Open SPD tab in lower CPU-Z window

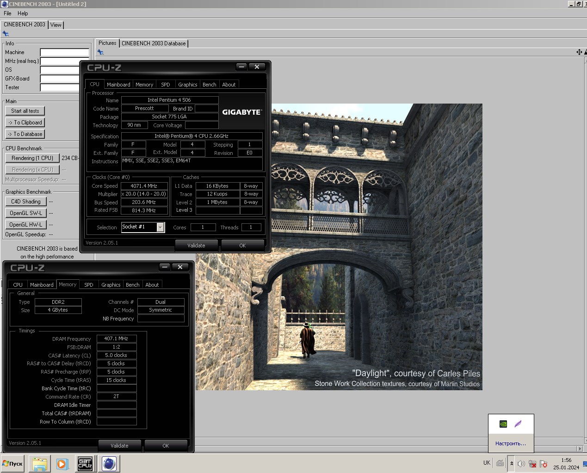89,285
